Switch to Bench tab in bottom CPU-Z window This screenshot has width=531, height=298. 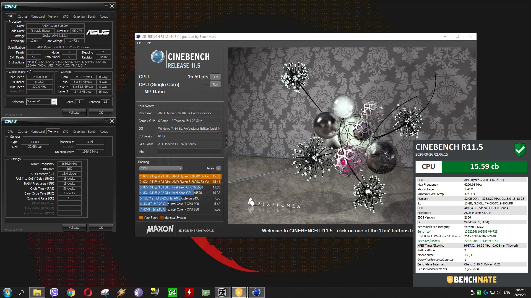[92, 132]
